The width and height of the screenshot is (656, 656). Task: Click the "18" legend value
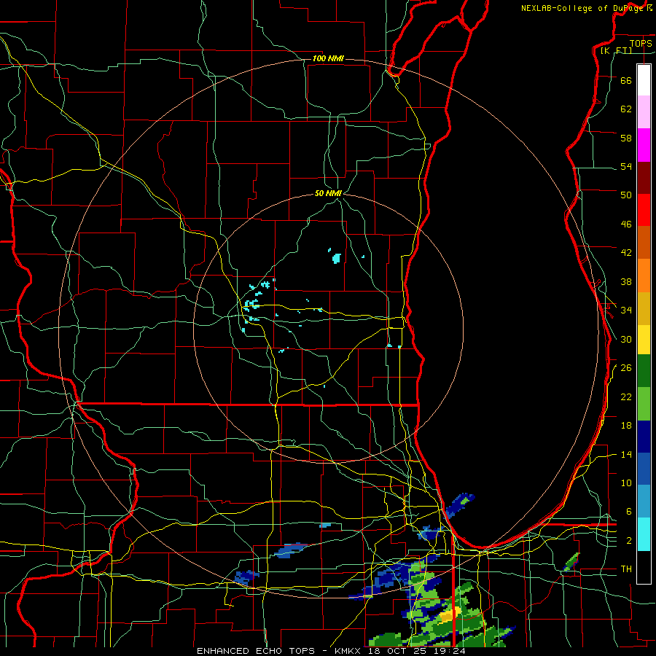click(x=626, y=426)
